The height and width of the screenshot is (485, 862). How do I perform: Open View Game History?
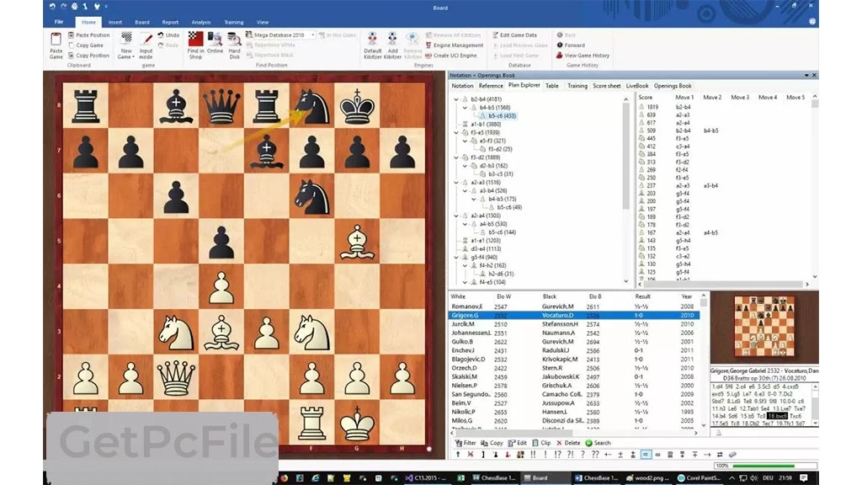point(583,56)
